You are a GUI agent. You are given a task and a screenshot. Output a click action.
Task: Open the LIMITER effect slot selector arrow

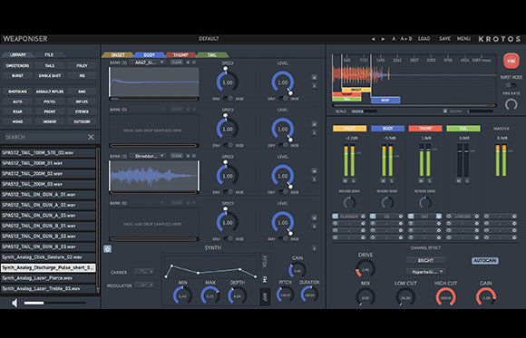(476, 217)
